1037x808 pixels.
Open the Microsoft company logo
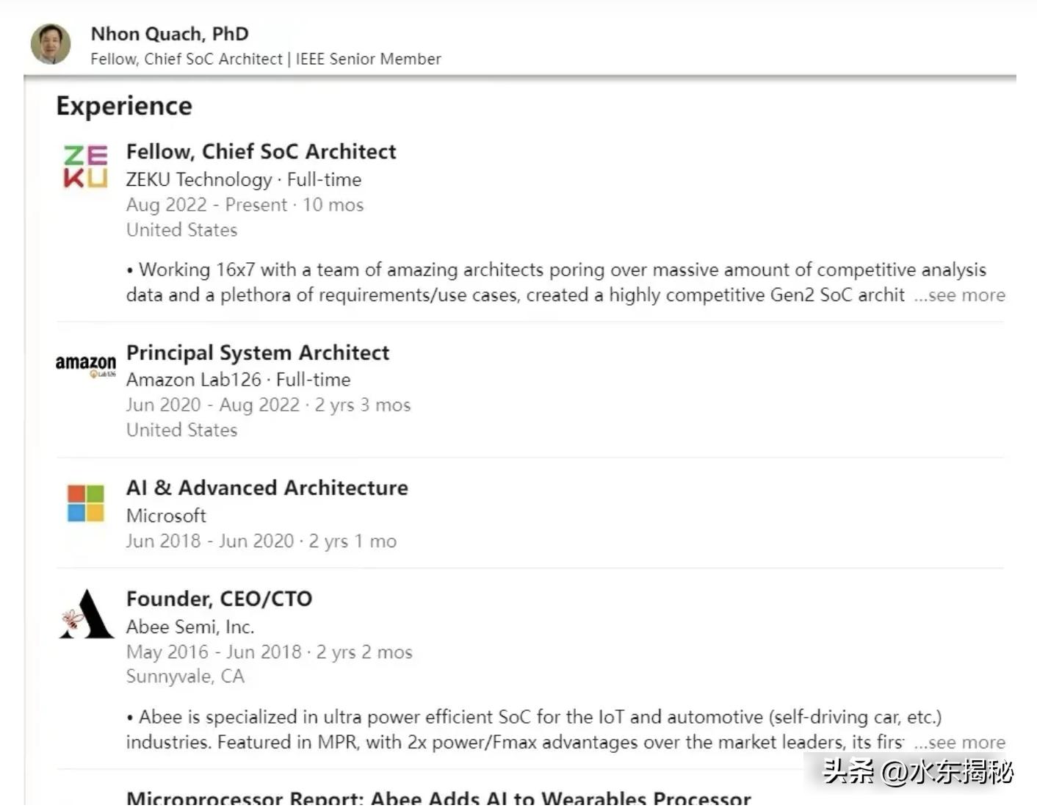86,503
